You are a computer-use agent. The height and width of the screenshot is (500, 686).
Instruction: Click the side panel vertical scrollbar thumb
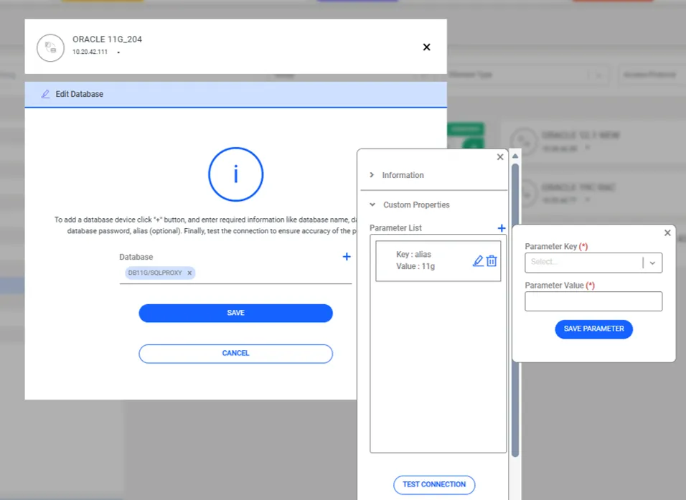pos(515,310)
